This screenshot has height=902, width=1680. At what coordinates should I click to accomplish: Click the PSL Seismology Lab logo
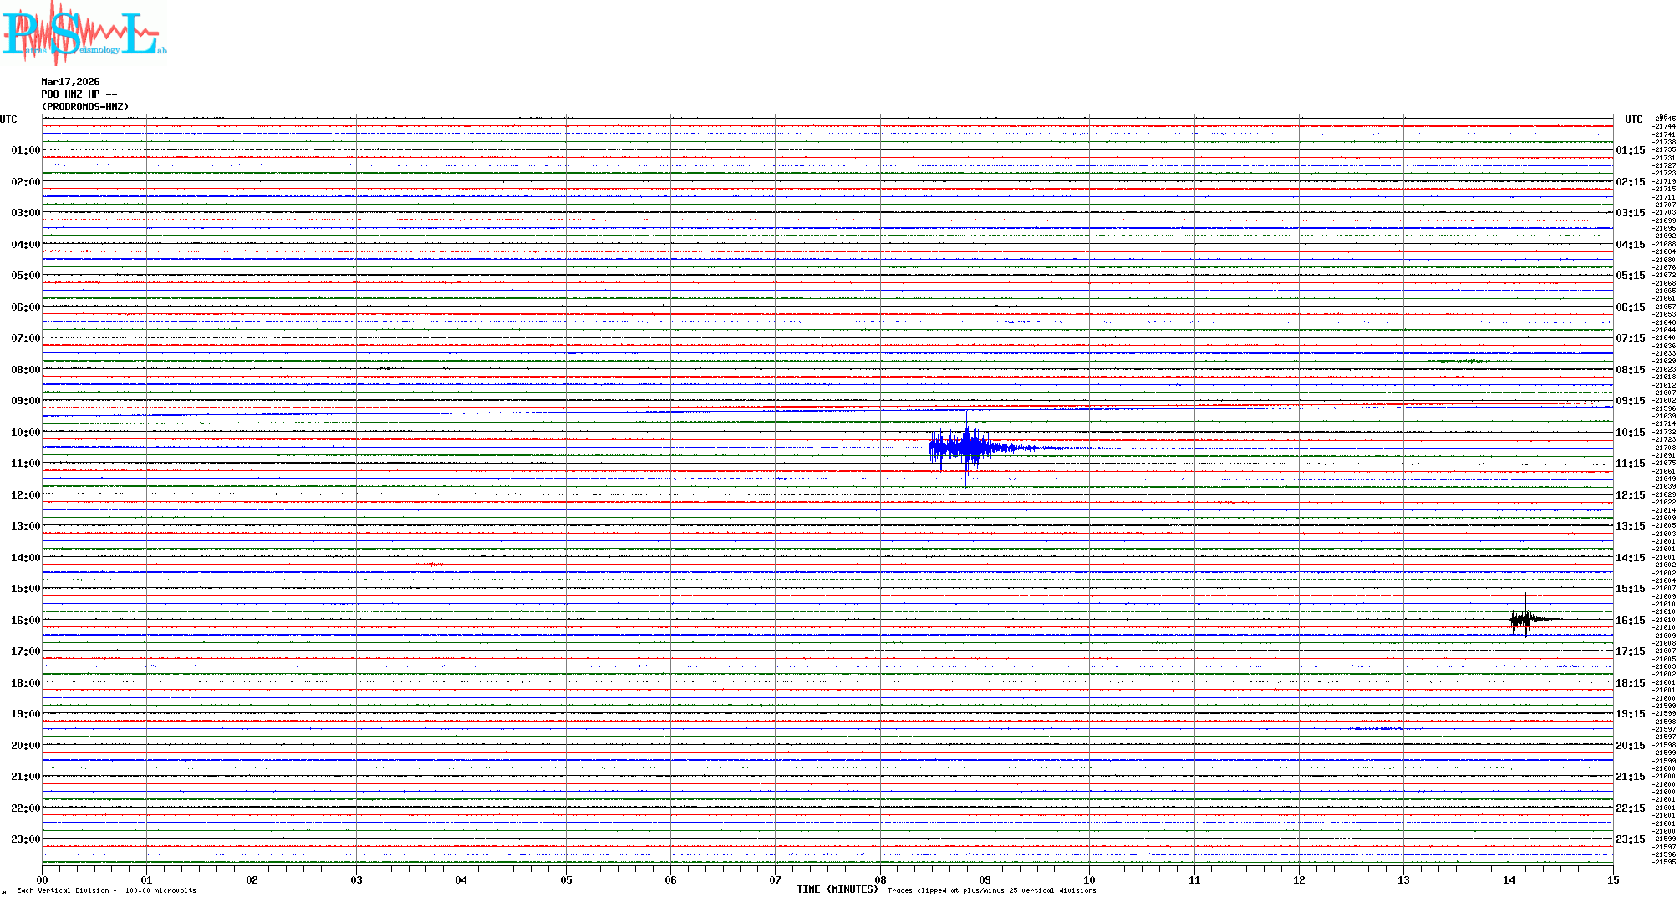(x=84, y=33)
